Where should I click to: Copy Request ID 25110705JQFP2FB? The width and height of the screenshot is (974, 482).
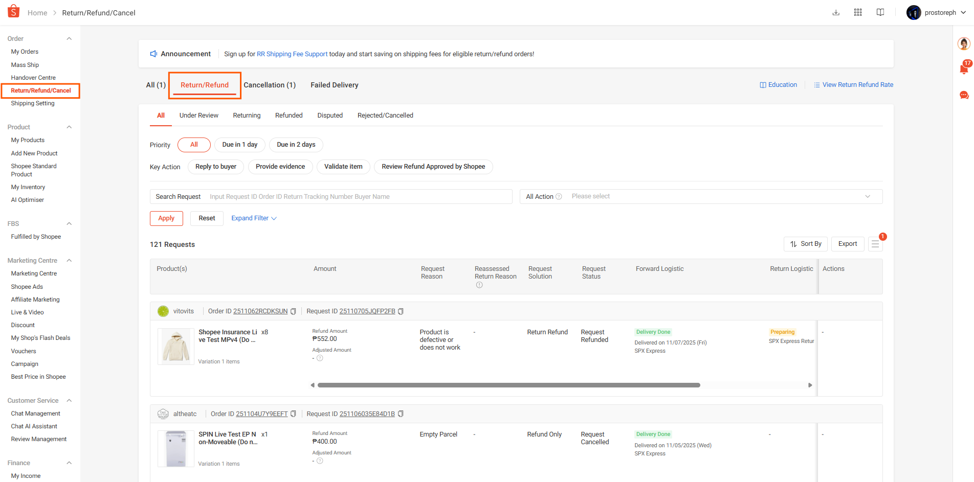[x=401, y=311]
